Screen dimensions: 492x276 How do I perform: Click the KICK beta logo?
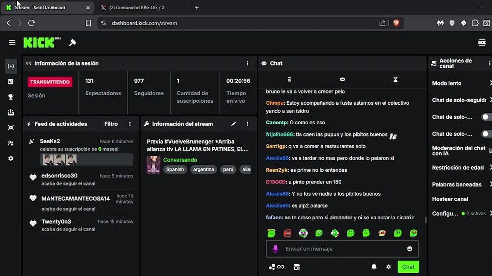tap(42, 42)
